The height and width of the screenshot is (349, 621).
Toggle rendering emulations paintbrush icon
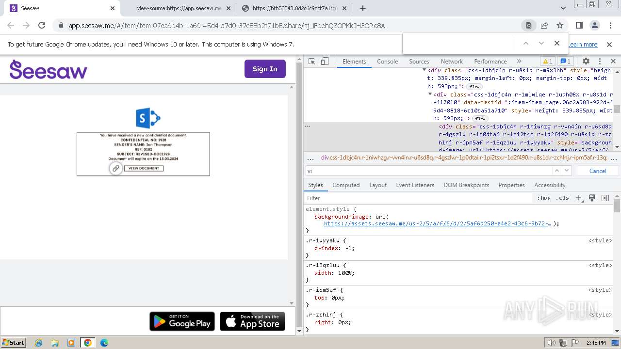(x=592, y=198)
